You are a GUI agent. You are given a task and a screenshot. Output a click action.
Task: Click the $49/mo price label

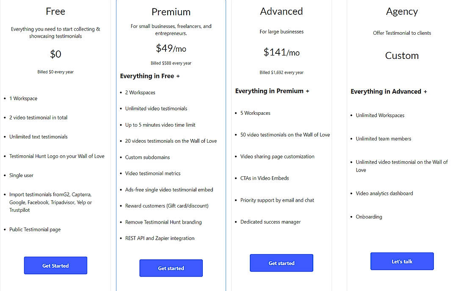[171, 48]
